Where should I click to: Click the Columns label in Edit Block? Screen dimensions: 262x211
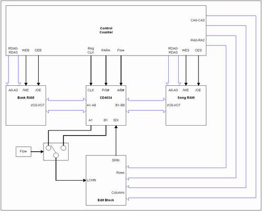coord(118,193)
